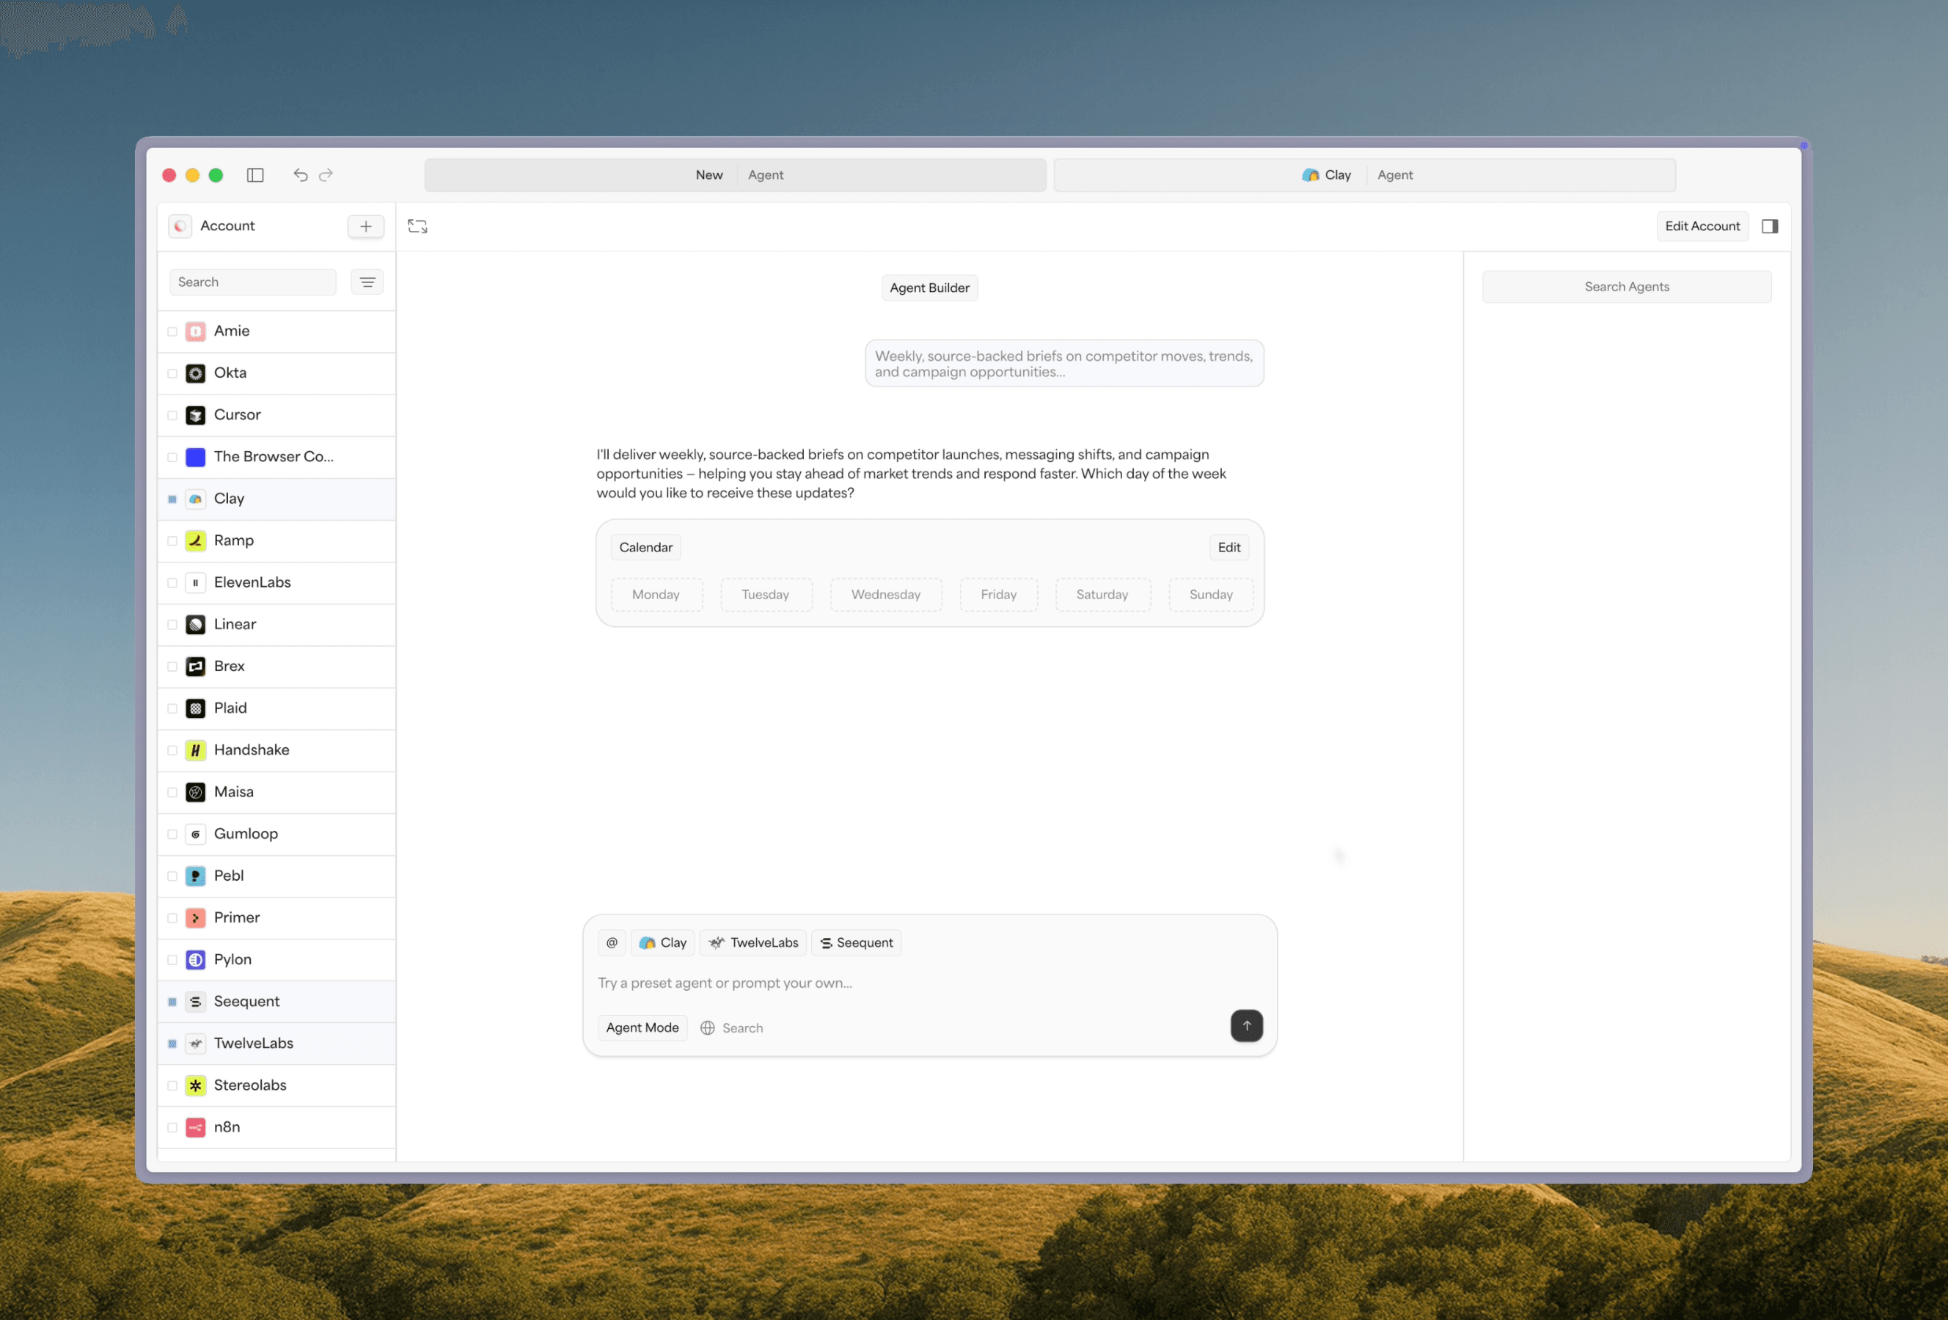Click the expand view icon
The image size is (1948, 1320).
pos(417,227)
